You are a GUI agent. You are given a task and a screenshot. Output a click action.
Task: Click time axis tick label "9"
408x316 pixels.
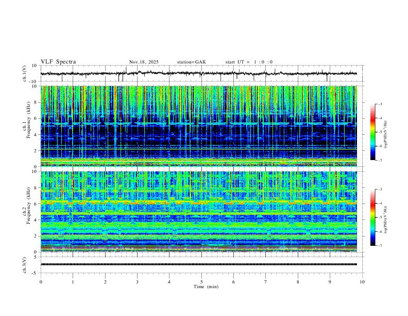pyautogui.click(x=330, y=282)
